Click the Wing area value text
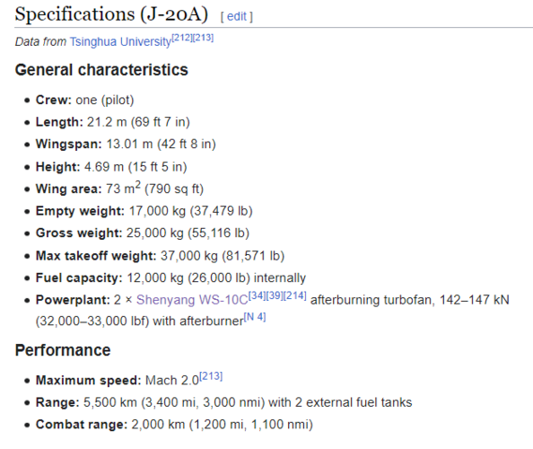This screenshot has width=533, height=449. (x=154, y=189)
